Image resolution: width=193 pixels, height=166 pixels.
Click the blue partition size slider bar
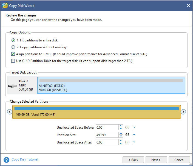point(96,109)
